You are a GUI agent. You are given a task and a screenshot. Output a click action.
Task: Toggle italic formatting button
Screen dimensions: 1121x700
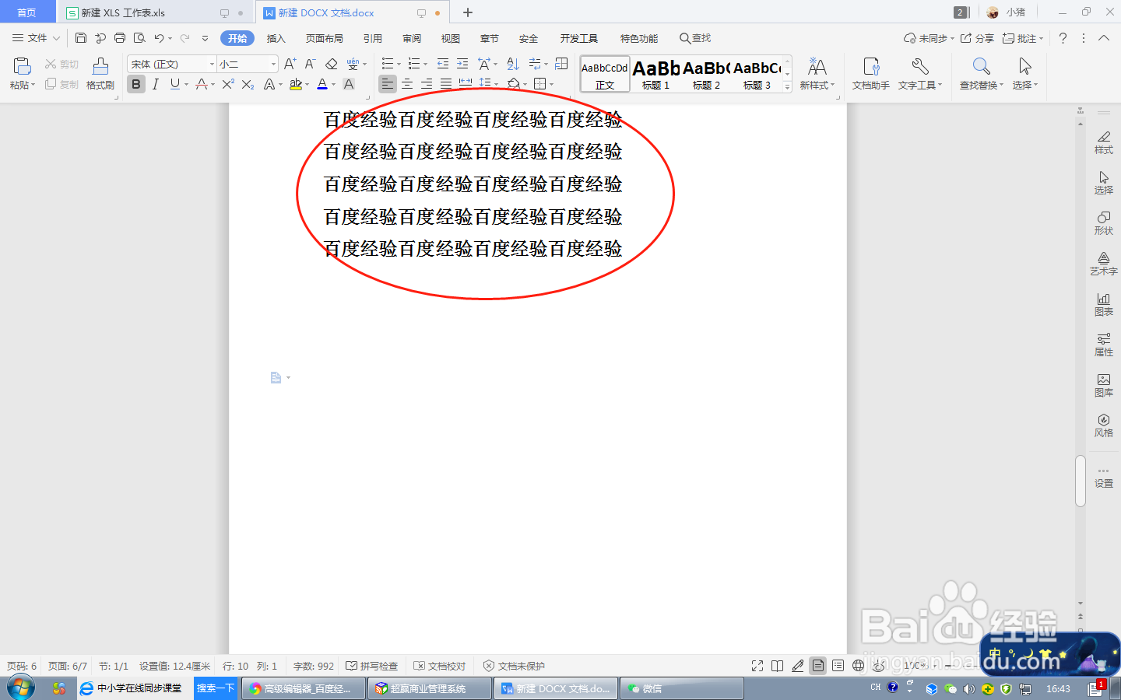pos(156,84)
